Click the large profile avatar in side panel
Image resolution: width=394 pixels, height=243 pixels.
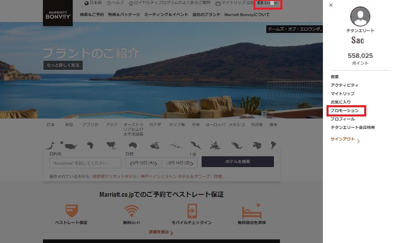pos(360,16)
